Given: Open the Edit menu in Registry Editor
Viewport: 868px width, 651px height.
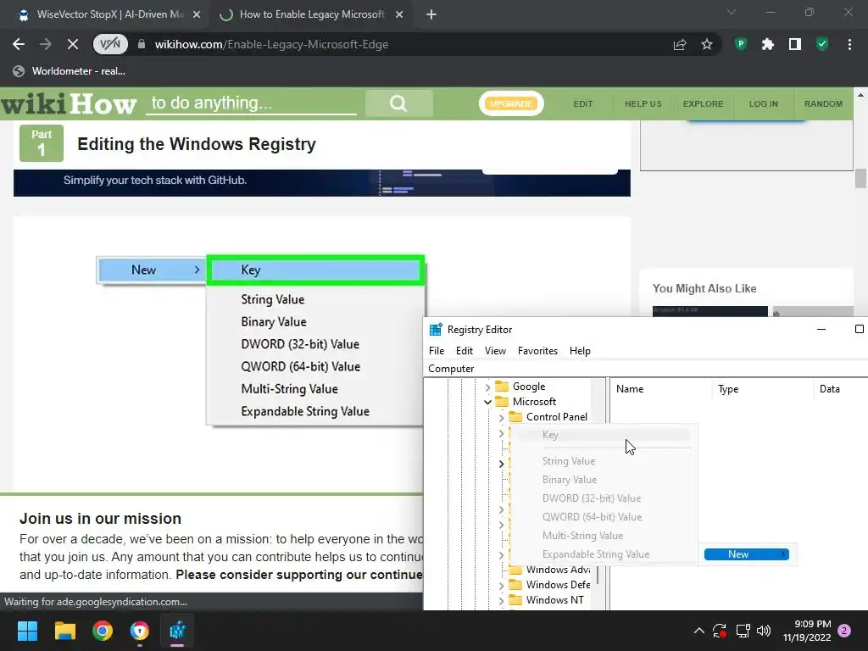Looking at the screenshot, I should click(464, 351).
